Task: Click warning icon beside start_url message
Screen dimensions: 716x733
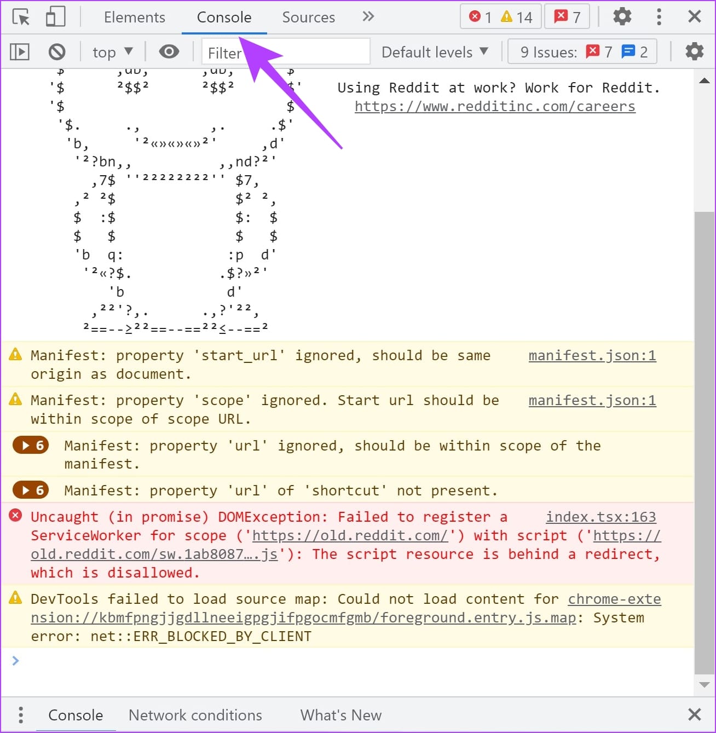Action: tap(16, 354)
